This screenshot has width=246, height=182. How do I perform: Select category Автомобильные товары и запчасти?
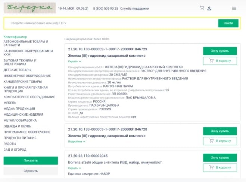(x=26, y=43)
